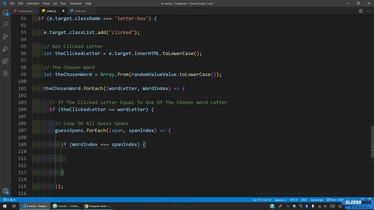Click the VS Code logo in title bar
The image size is (374, 210).
coord(4,3)
